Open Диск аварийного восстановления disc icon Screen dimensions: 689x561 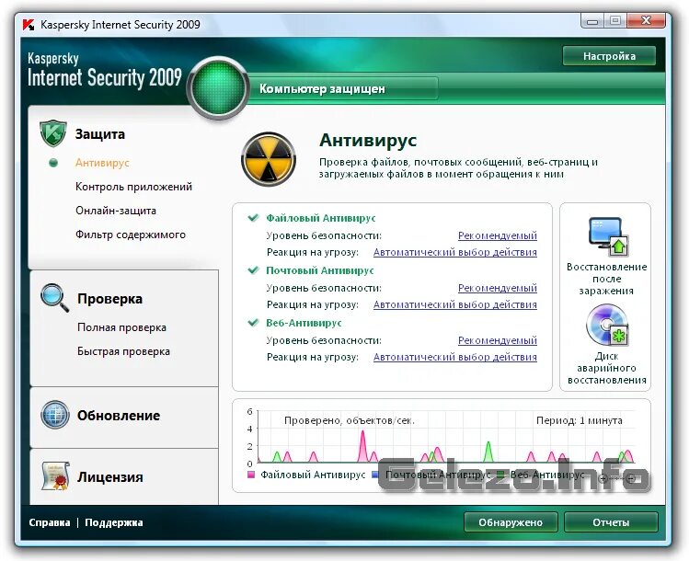pyautogui.click(x=608, y=326)
